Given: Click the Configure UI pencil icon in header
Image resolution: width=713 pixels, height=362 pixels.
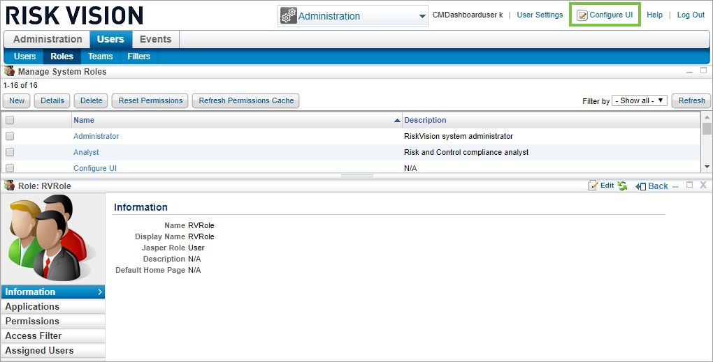Looking at the screenshot, I should point(582,15).
